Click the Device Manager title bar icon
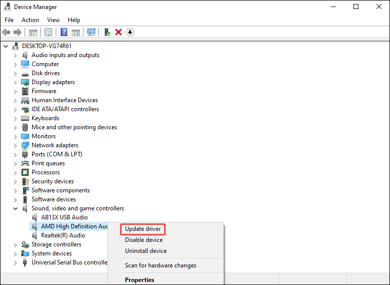The image size is (390, 285). (x=7, y=7)
